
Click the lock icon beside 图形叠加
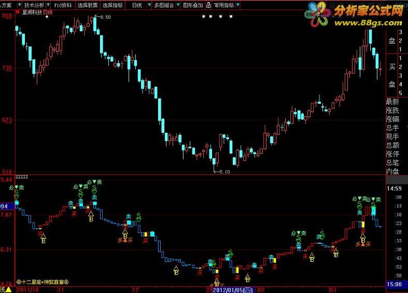pyautogui.click(x=209, y=5)
